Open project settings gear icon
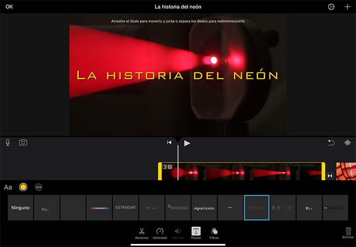 (x=331, y=7)
